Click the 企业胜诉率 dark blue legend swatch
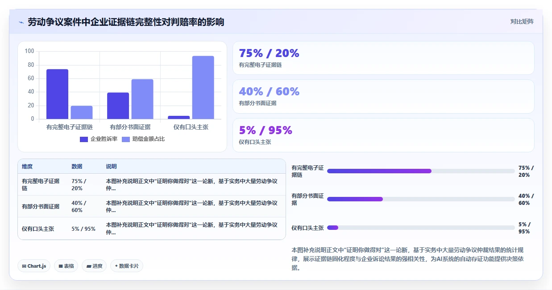Image resolution: width=552 pixels, height=290 pixels. pos(84,139)
